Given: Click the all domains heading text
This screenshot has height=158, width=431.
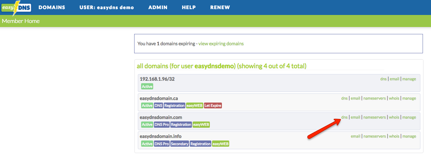Looking at the screenshot, I should 222,66.
